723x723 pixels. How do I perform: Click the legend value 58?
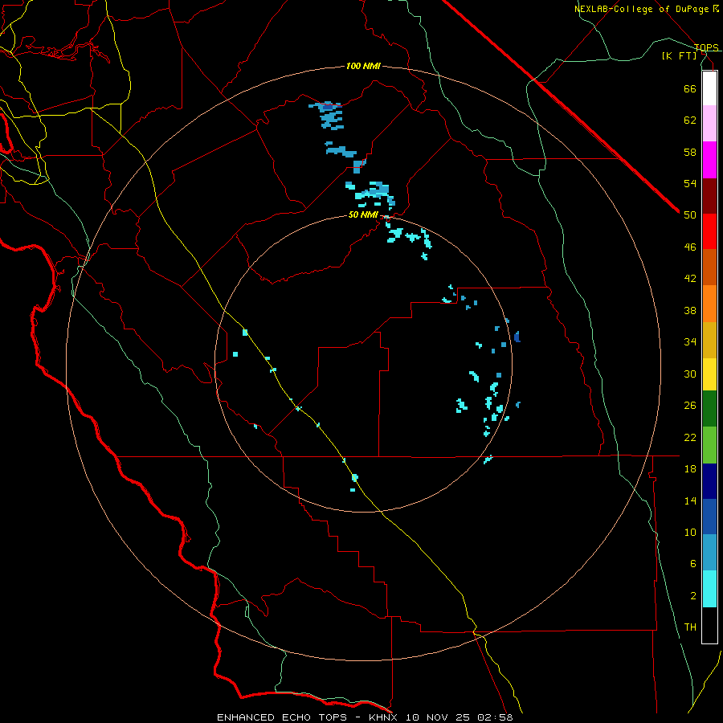coord(690,152)
